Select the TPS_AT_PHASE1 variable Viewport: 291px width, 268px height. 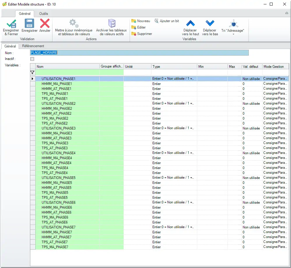tap(54, 99)
